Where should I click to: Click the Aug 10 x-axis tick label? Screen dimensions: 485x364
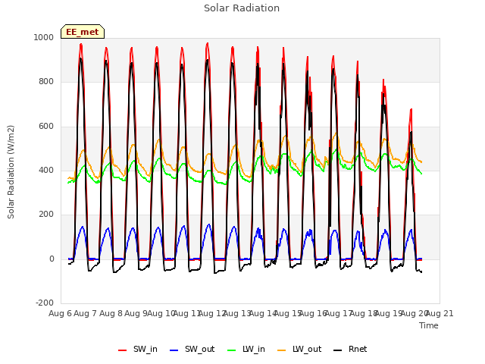click(x=161, y=313)
